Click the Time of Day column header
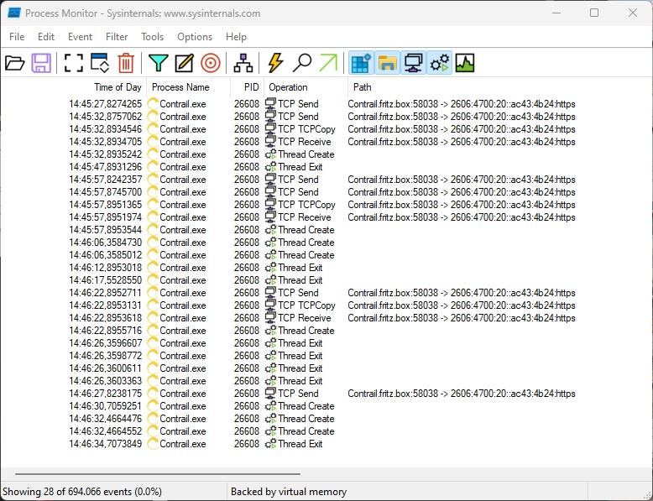This screenshot has width=653, height=501. (118, 87)
